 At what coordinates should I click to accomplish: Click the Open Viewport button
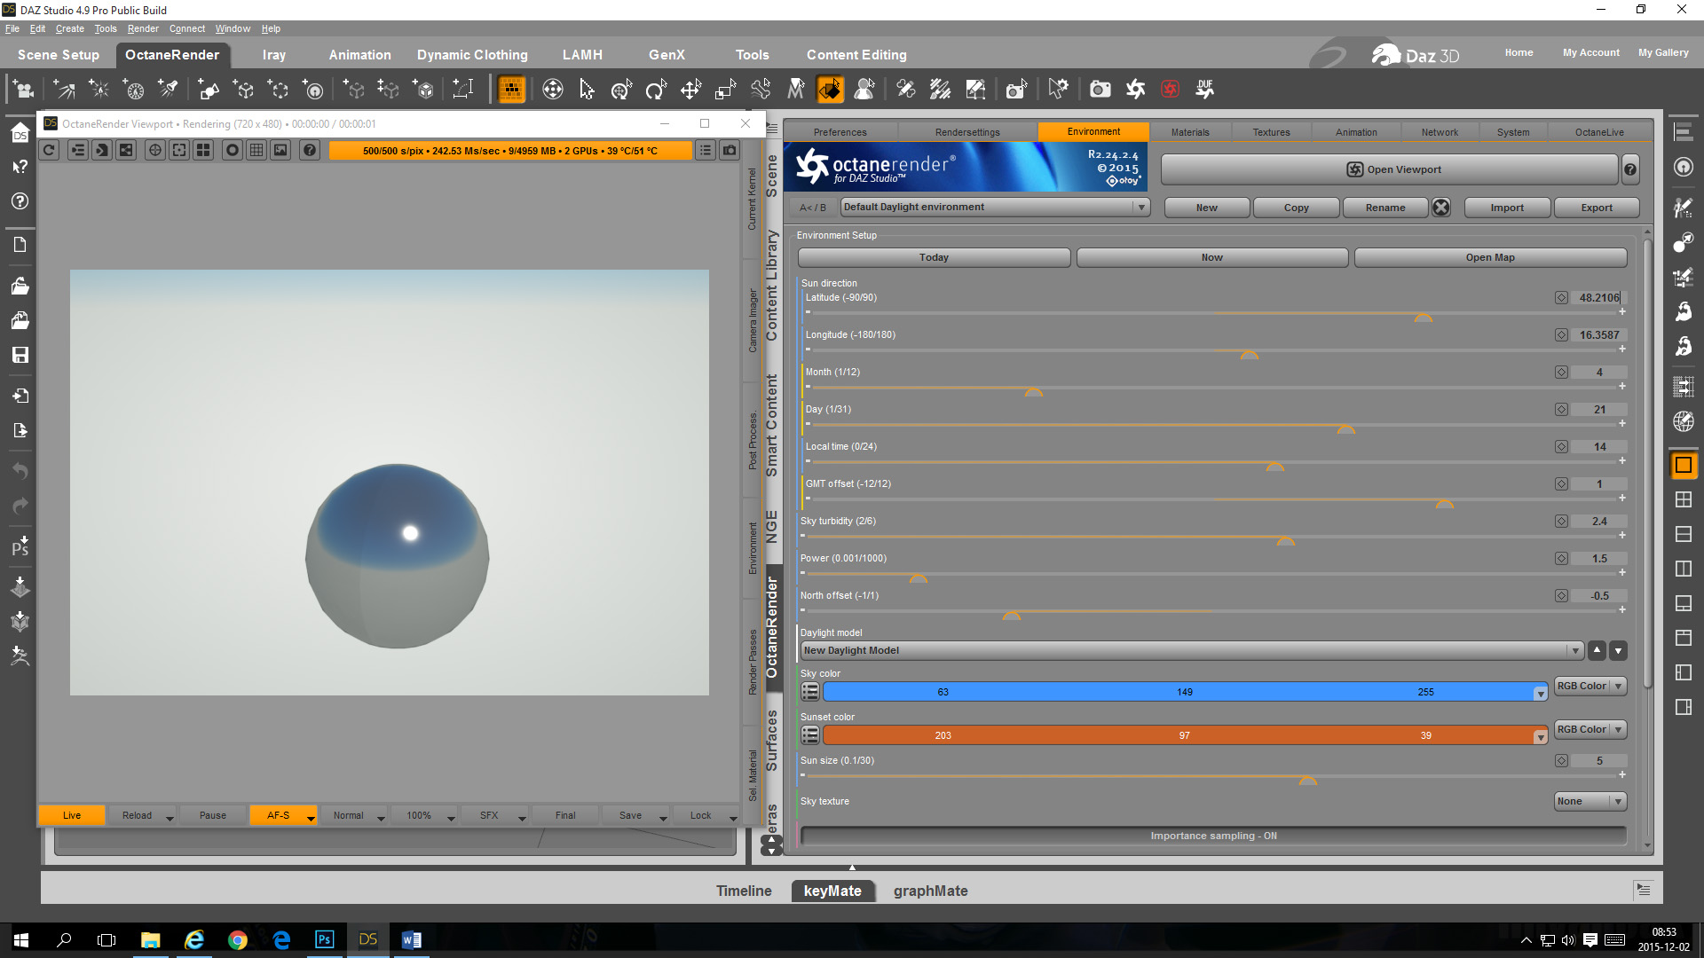pos(1390,169)
